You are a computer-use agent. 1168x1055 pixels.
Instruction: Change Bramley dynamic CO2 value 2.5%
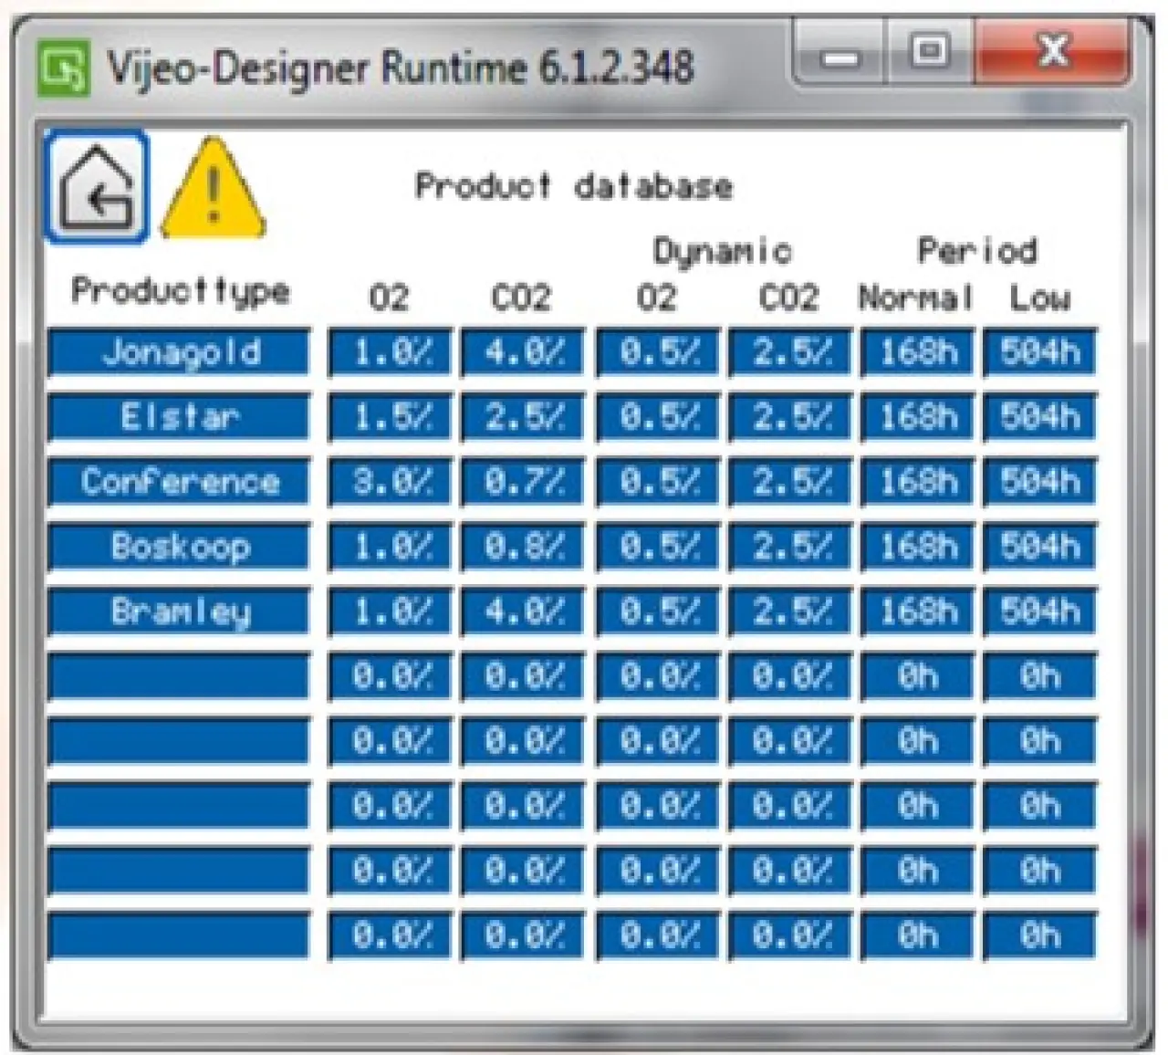pyautogui.click(x=790, y=611)
